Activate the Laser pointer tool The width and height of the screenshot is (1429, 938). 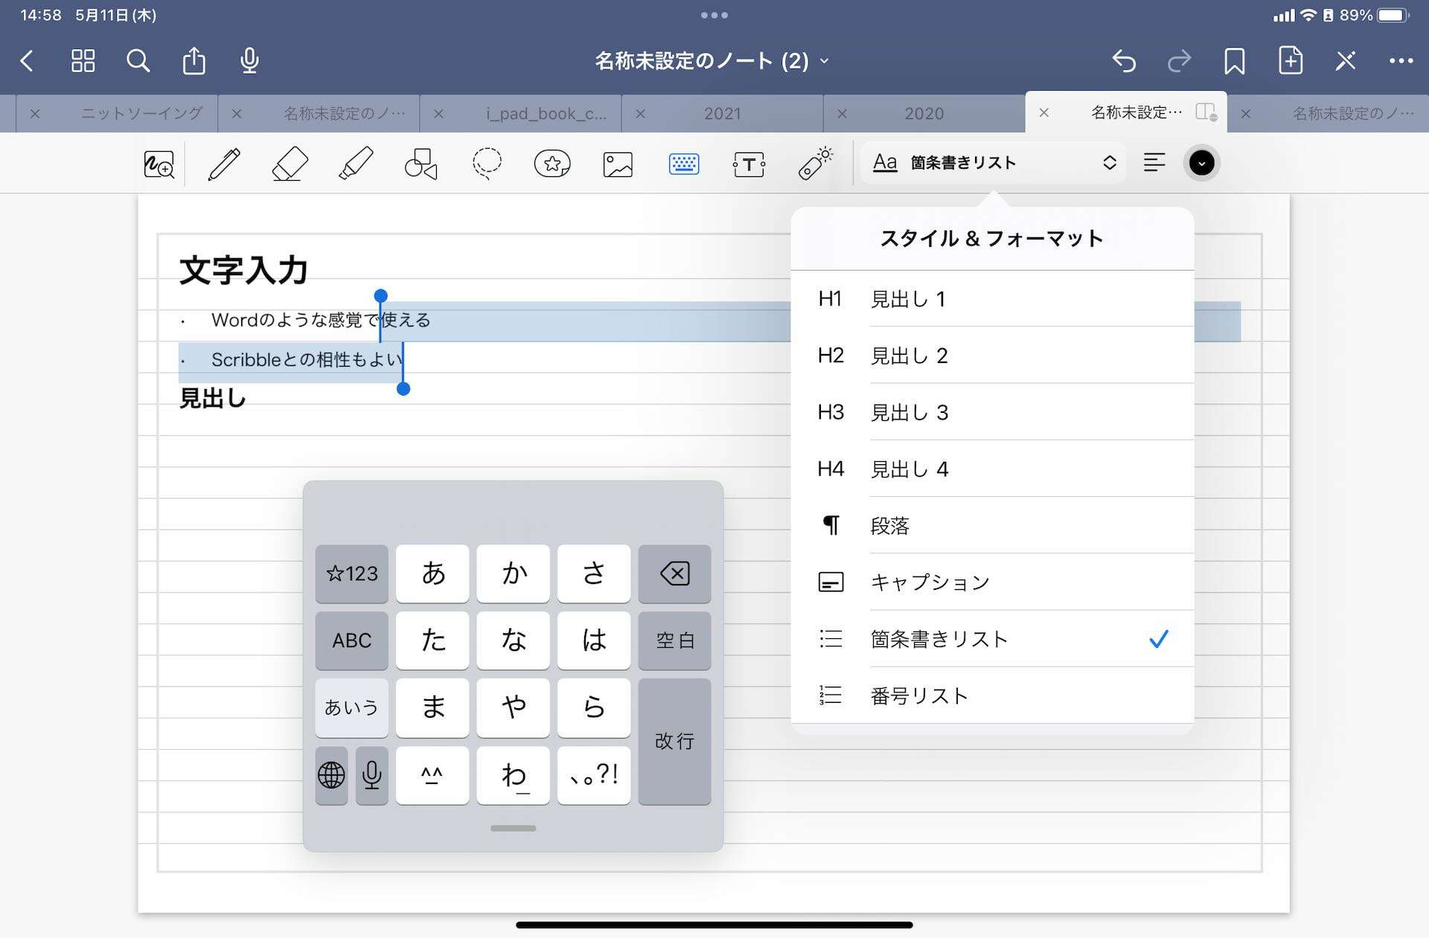(815, 164)
